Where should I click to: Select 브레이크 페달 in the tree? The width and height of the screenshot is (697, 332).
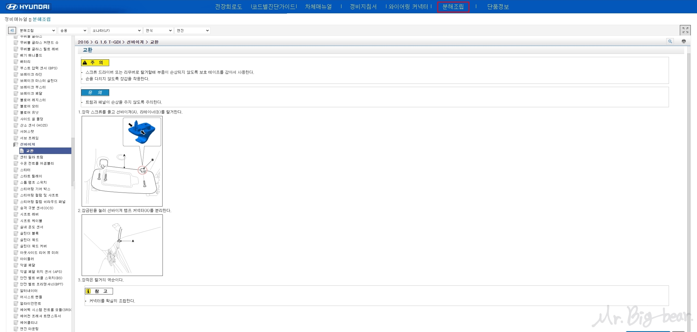point(31,93)
